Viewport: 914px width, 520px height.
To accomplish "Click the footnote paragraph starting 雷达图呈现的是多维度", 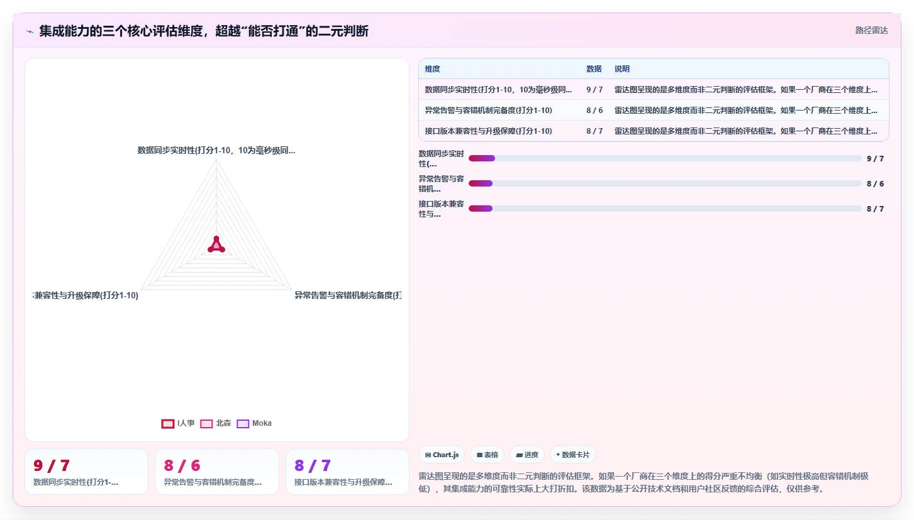I will pos(644,482).
